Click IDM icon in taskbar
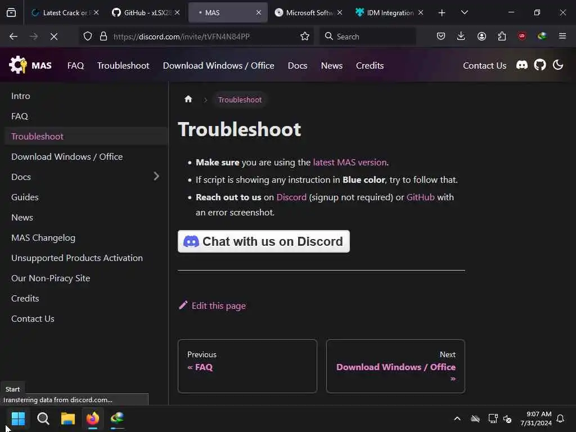This screenshot has width=576, height=432. 118,418
